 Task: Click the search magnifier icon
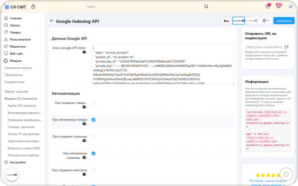click(x=206, y=7)
